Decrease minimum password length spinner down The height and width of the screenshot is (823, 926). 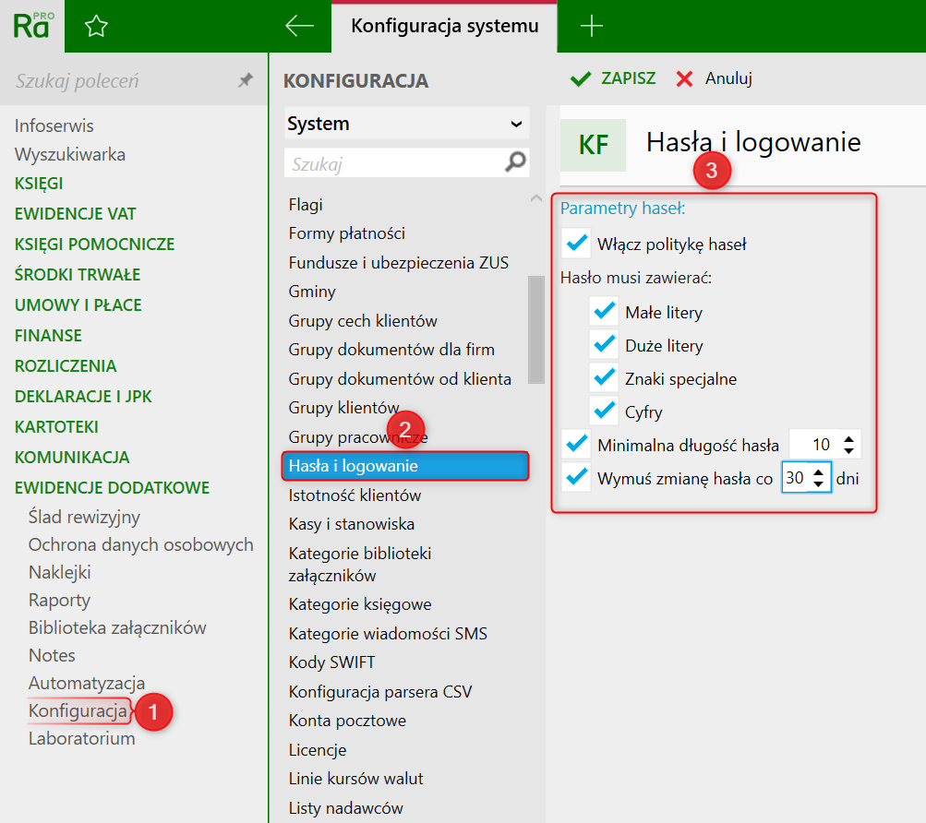click(848, 450)
